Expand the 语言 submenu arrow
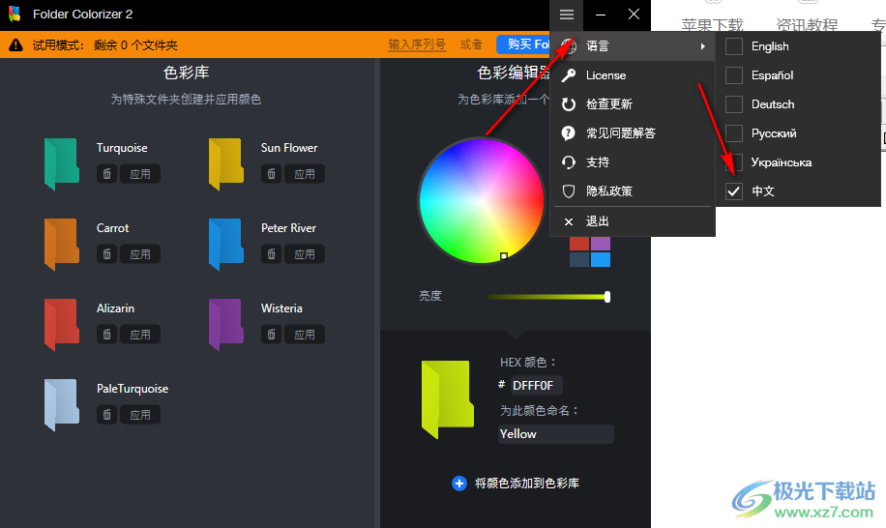The image size is (886, 528). pos(703,46)
